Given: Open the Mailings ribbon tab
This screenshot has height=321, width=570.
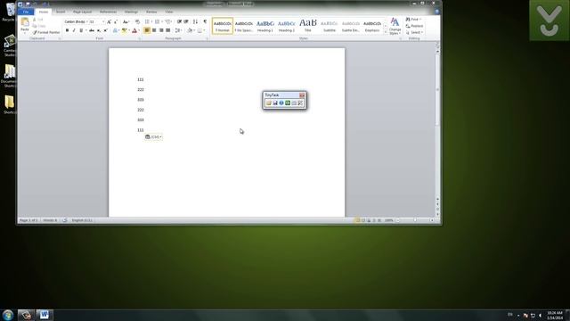Looking at the screenshot, I should point(131,12).
